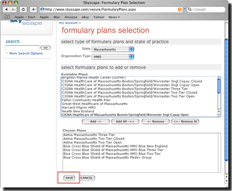232x191 pixels.
Task: Save the formulary plan selection
Action: click(x=69, y=178)
